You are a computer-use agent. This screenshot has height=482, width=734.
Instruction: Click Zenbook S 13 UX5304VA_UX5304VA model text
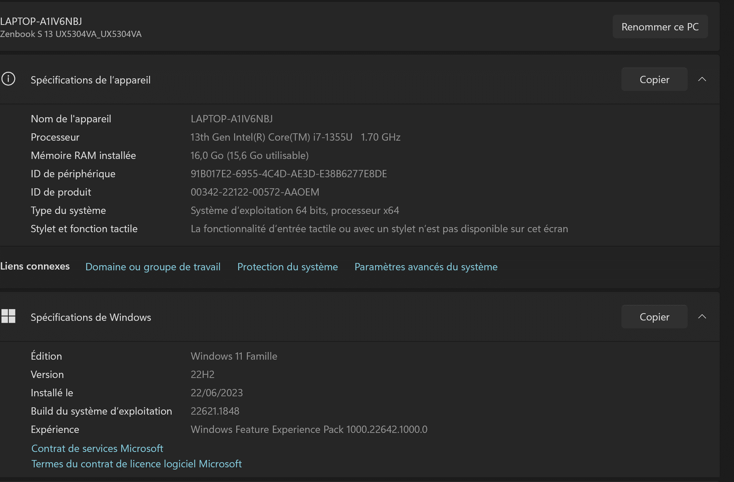point(71,34)
